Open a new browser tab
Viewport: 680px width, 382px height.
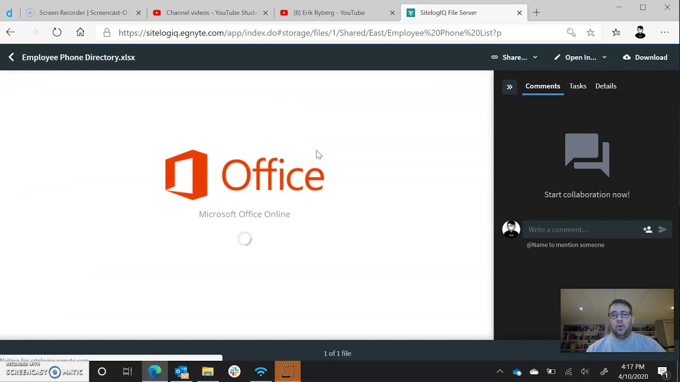coord(537,12)
